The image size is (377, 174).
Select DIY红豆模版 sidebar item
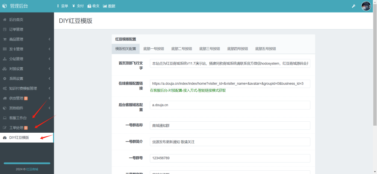[x=27, y=138]
